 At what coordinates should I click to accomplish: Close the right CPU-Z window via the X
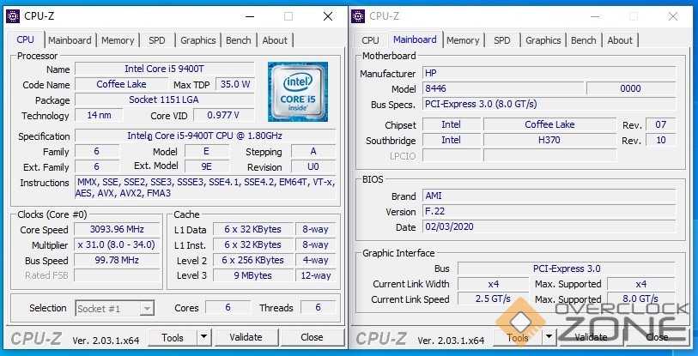(x=673, y=16)
